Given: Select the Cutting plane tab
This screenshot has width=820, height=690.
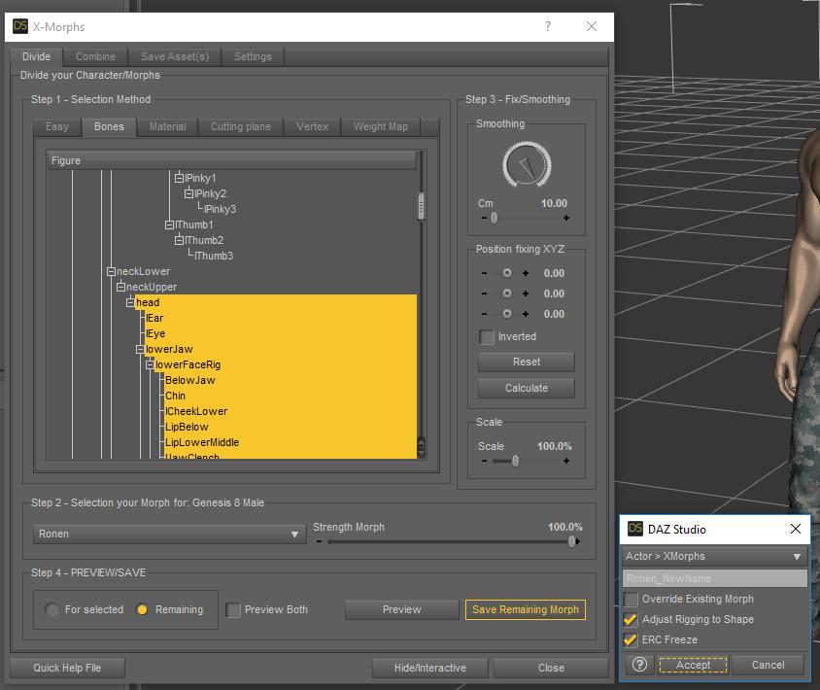Looking at the screenshot, I should (x=241, y=126).
